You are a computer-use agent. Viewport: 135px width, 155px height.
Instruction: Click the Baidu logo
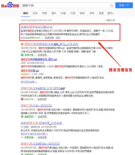[x=10, y=5]
